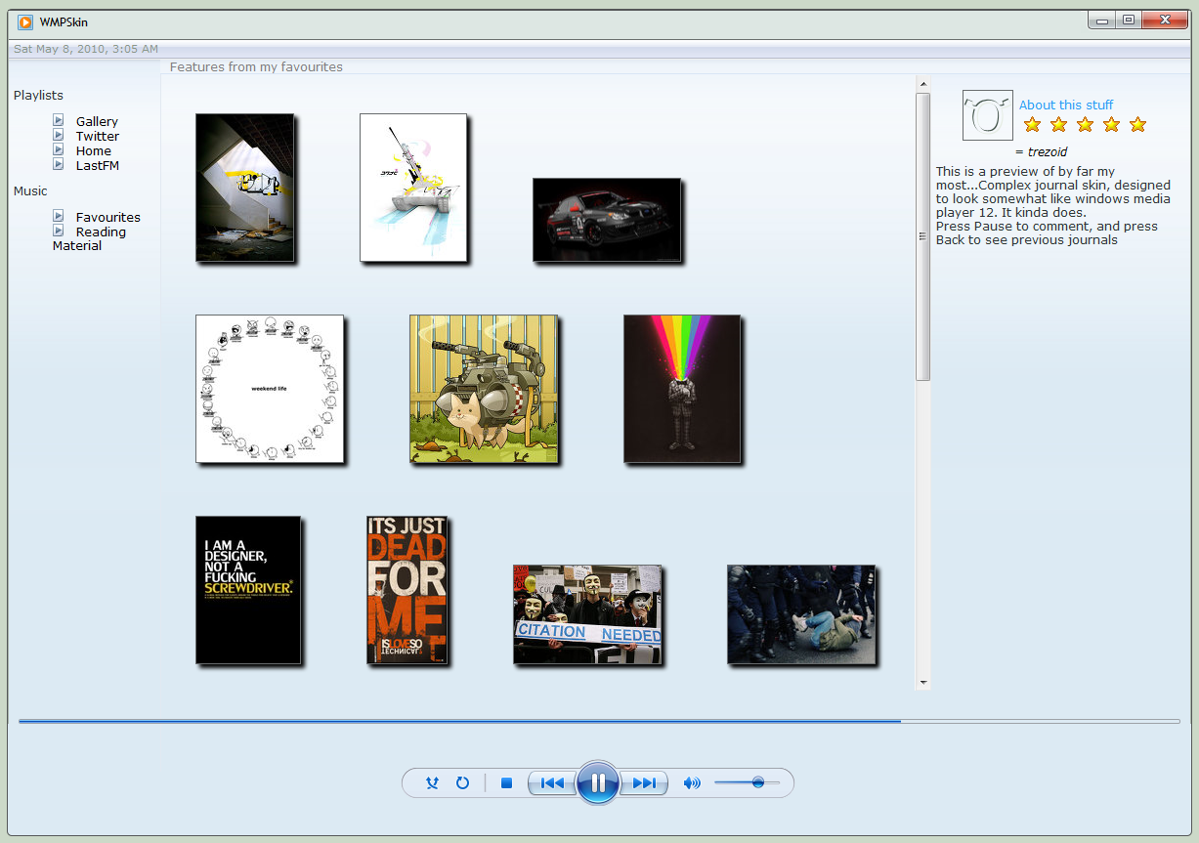Toggle shuffle in the playback controls
Screen dimensions: 1199x843
pyautogui.click(x=432, y=782)
